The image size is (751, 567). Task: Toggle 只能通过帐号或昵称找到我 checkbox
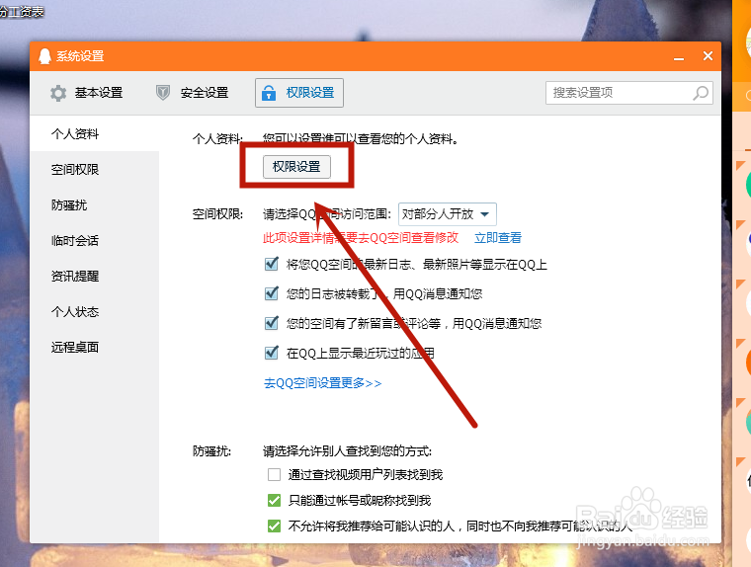tap(274, 501)
